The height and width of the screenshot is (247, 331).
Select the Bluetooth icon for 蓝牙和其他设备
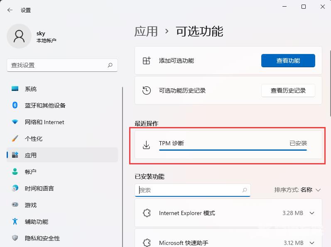click(x=15, y=105)
